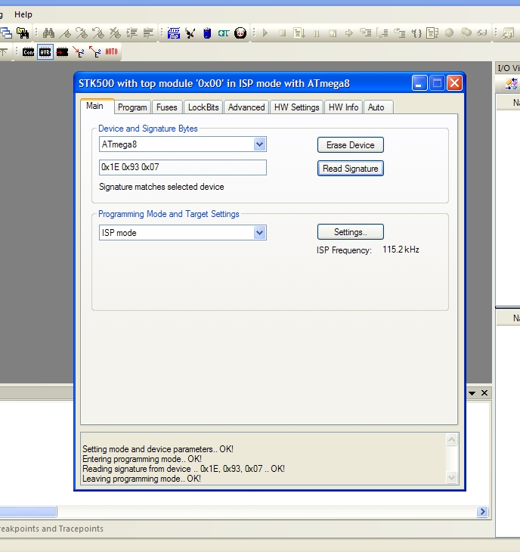The height and width of the screenshot is (552, 520).
Task: Click the Quickwatch glasses icon
Action: (482, 33)
